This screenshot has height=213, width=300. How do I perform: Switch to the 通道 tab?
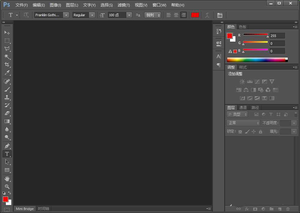243,108
